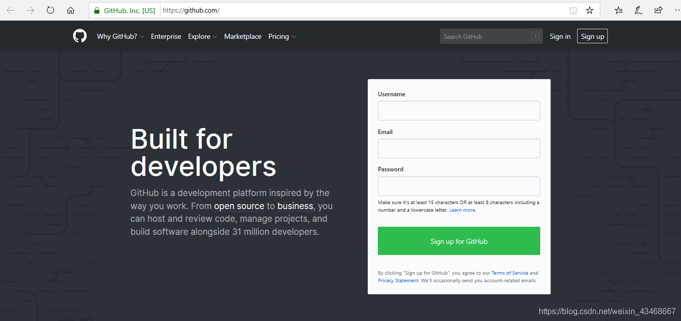Open the Enterprise nav item
The height and width of the screenshot is (321, 681).
pos(166,36)
